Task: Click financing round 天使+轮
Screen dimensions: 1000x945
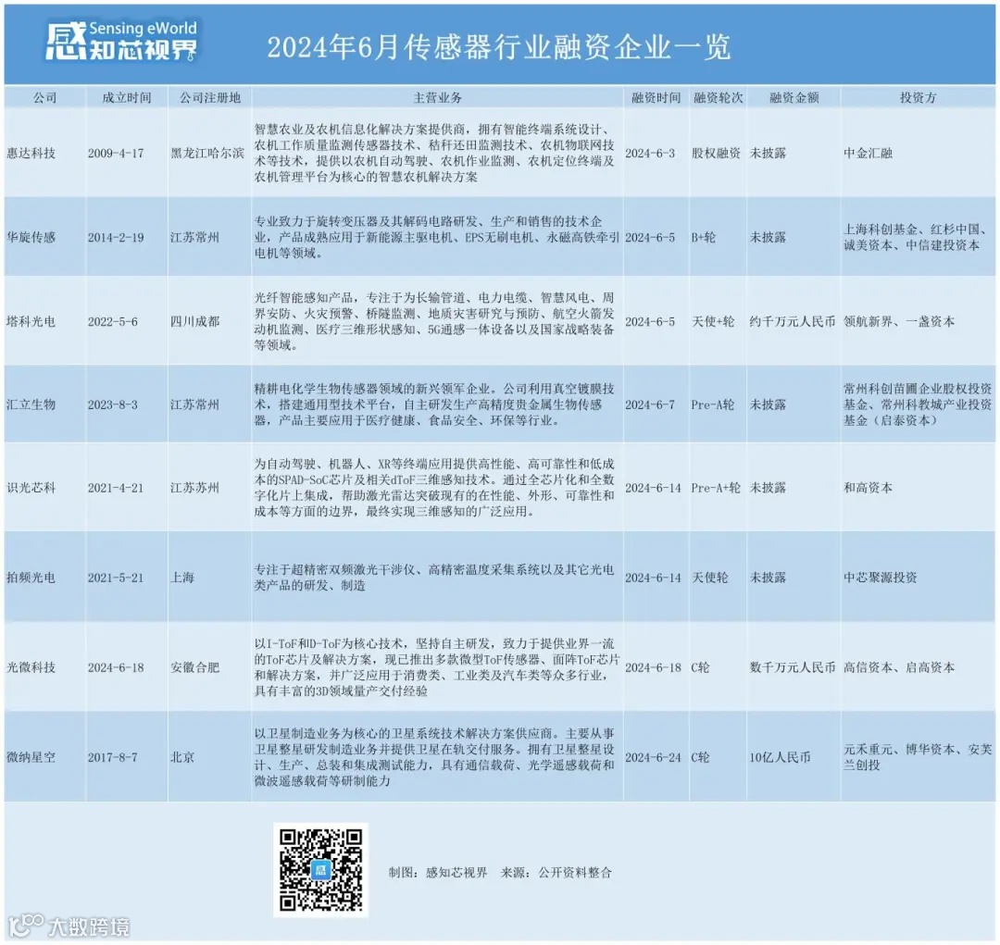Action: [x=714, y=321]
